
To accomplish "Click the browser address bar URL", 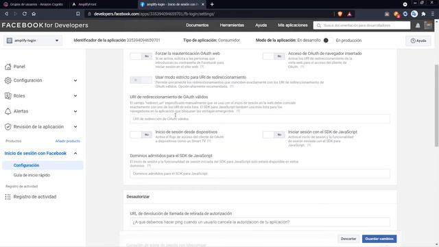I will [154, 14].
